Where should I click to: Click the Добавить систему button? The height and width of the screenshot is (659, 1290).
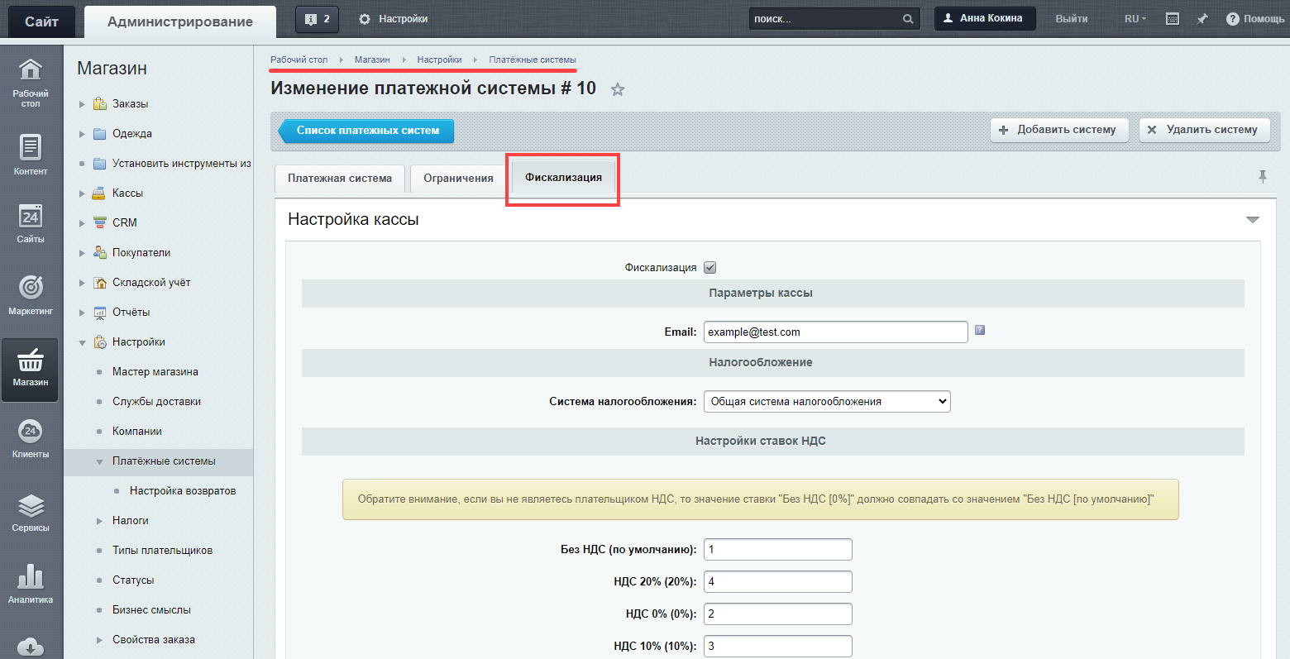point(1059,130)
